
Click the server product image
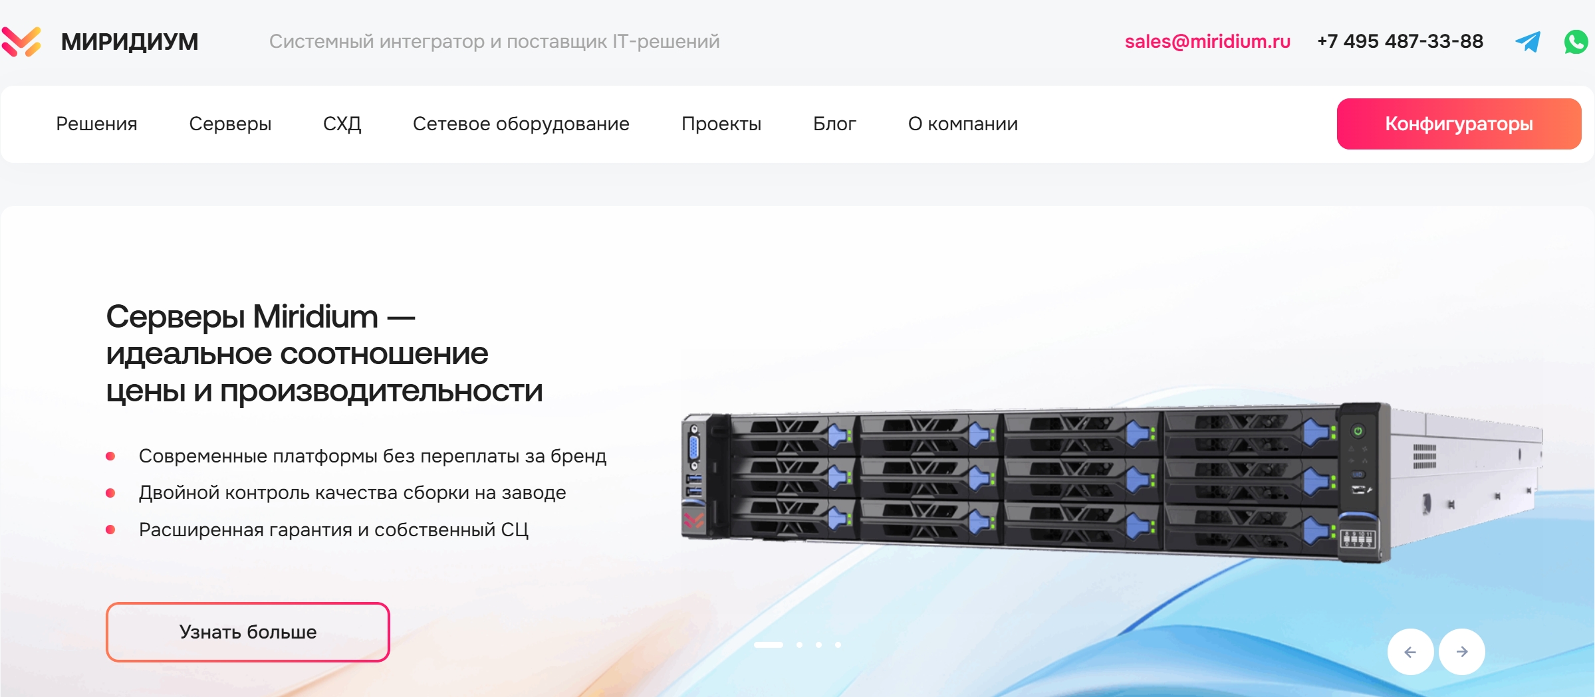pos(1112,482)
